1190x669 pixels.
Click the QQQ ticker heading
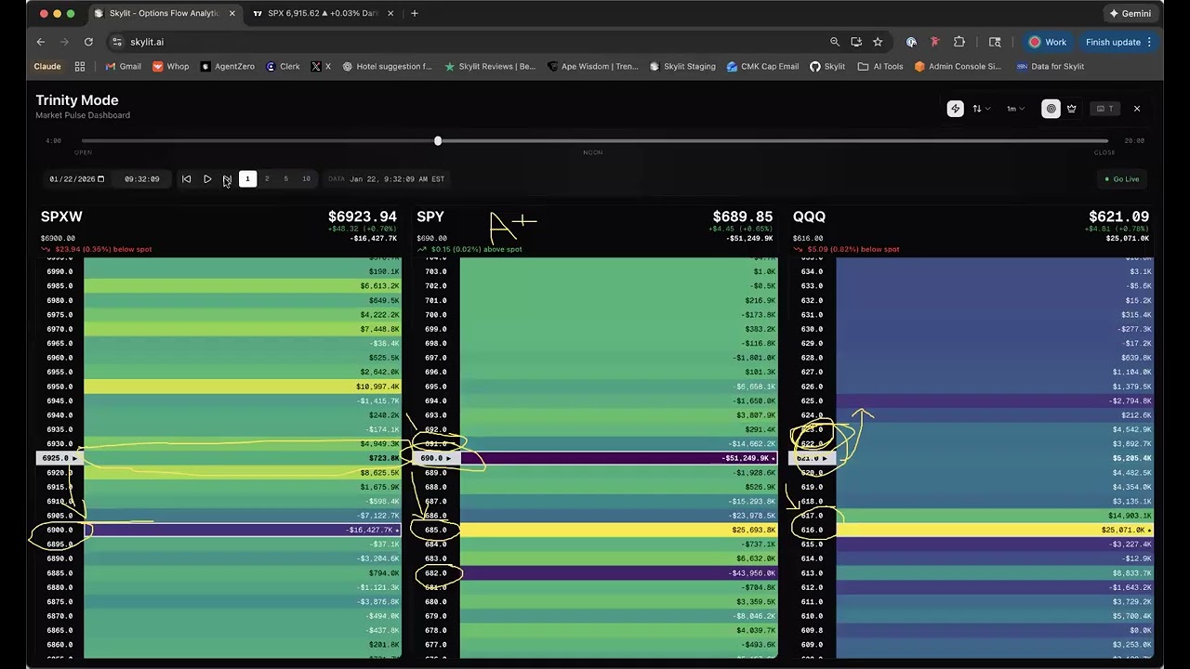pyautogui.click(x=809, y=216)
